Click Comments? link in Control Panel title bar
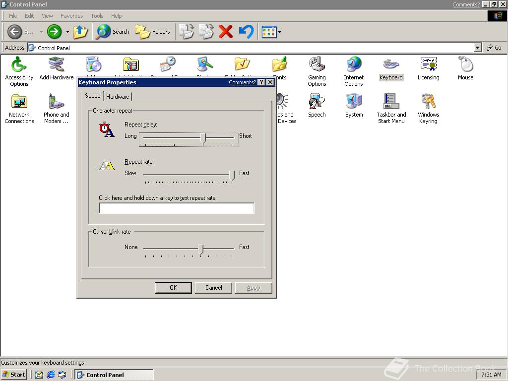Viewport: 508px width, 381px height. pyautogui.click(x=466, y=4)
